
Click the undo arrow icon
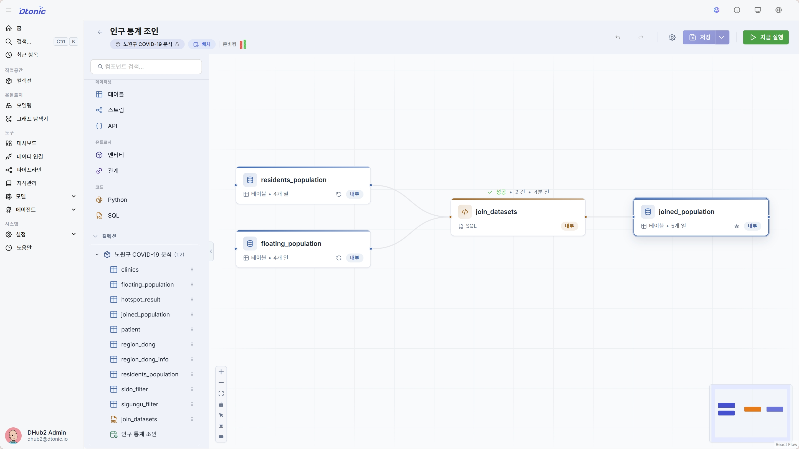point(618,37)
